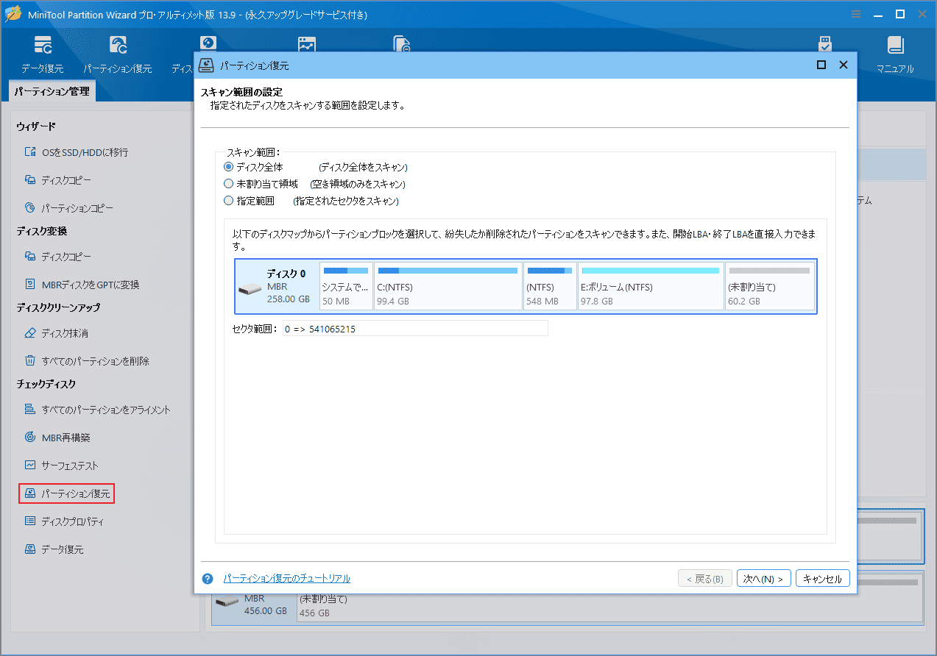Select OSをSSD/HDDに移行 wizard

[x=76, y=152]
